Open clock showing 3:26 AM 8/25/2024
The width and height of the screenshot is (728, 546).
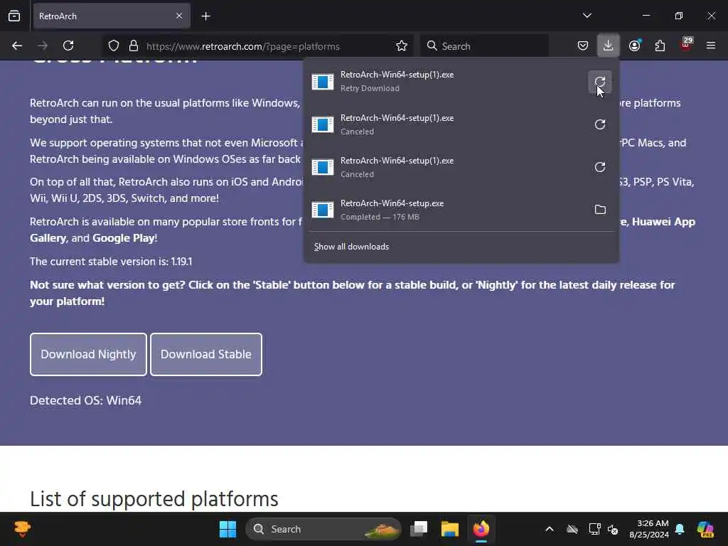(649, 529)
